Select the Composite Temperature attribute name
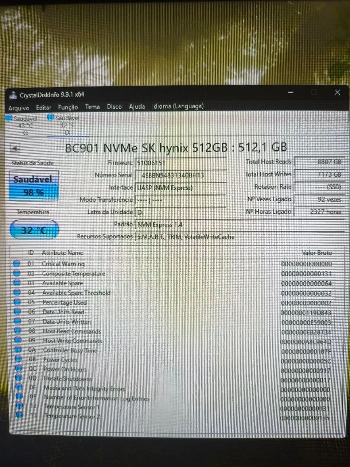 (74, 274)
